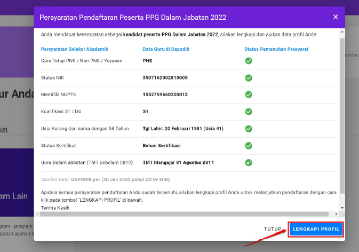Click the Guru Dalam Jabatan label
Image resolution: width=359 pixels, height=252 pixels.
pos(87,162)
